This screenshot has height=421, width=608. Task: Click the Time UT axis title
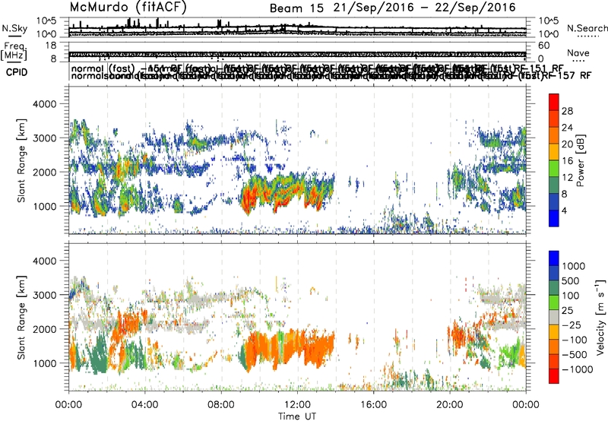pyautogui.click(x=297, y=416)
